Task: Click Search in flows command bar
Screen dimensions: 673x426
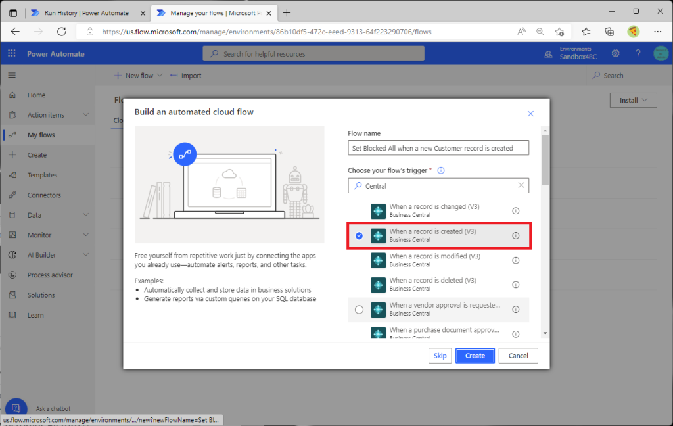Action: 608,75
